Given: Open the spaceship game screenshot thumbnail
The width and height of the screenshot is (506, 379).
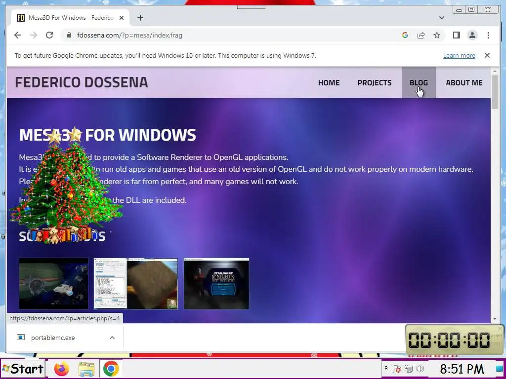Looking at the screenshot, I should pyautogui.click(x=53, y=284).
